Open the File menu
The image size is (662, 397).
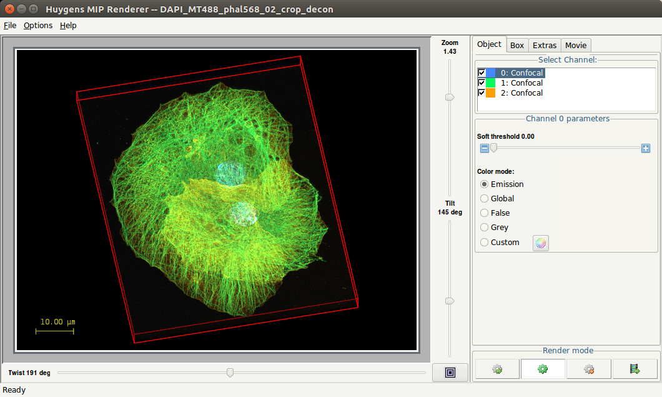point(10,26)
